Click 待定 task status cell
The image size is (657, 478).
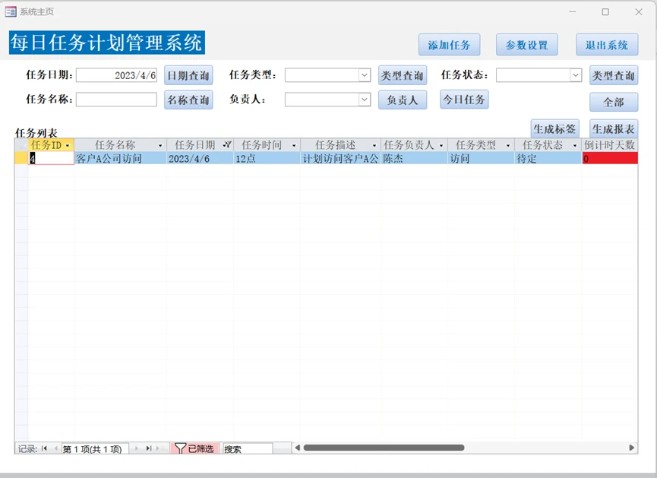(x=548, y=158)
